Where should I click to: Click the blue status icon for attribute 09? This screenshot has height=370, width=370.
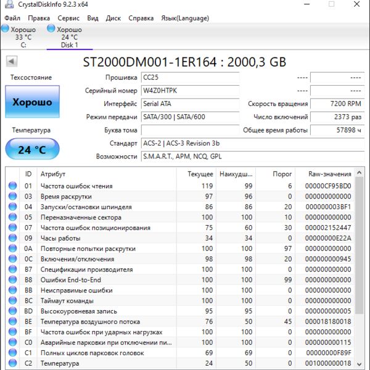pos(13,238)
